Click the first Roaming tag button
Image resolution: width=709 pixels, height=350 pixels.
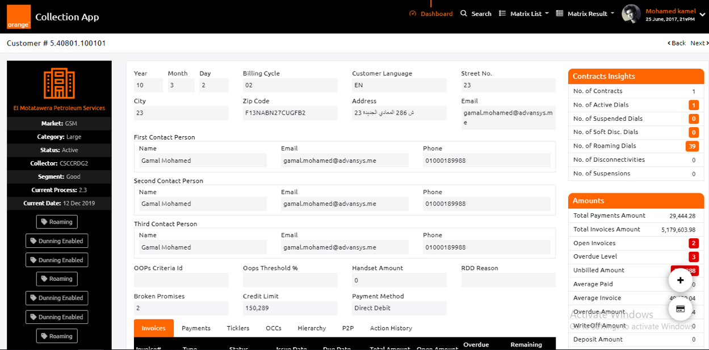click(x=57, y=222)
